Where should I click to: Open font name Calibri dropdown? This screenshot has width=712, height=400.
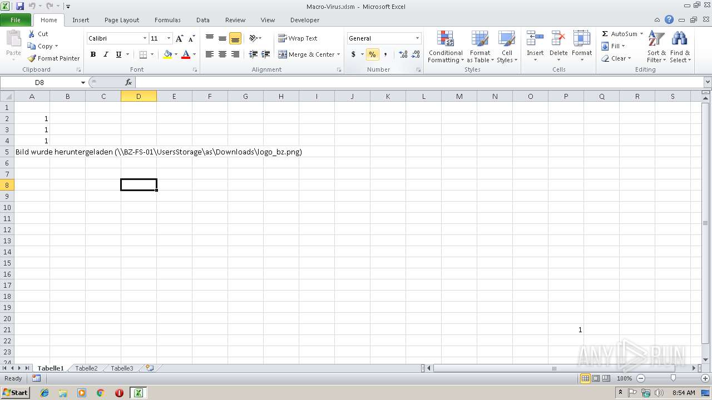pyautogui.click(x=145, y=38)
